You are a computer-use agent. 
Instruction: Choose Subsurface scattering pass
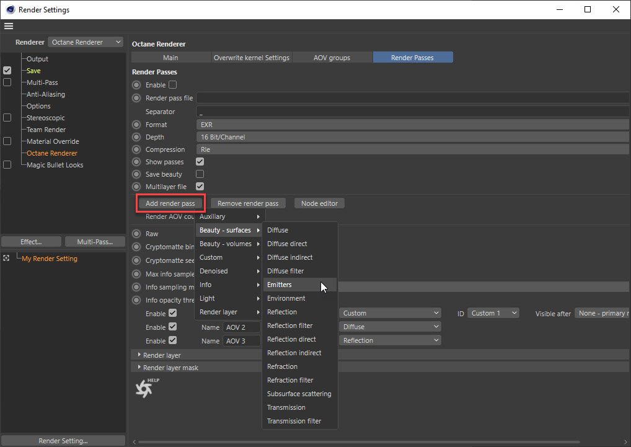[300, 394]
